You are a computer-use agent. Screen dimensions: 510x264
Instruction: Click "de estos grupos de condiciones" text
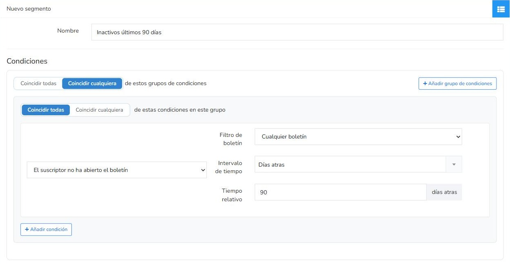pyautogui.click(x=166, y=84)
